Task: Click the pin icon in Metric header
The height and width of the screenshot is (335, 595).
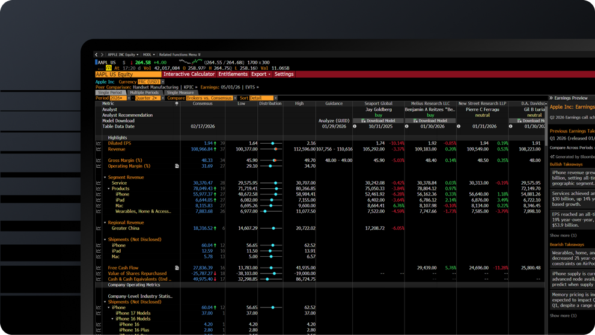Action: click(x=176, y=103)
